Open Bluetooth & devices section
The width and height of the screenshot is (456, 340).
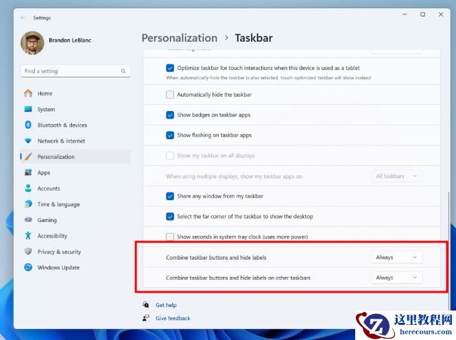(x=75, y=125)
